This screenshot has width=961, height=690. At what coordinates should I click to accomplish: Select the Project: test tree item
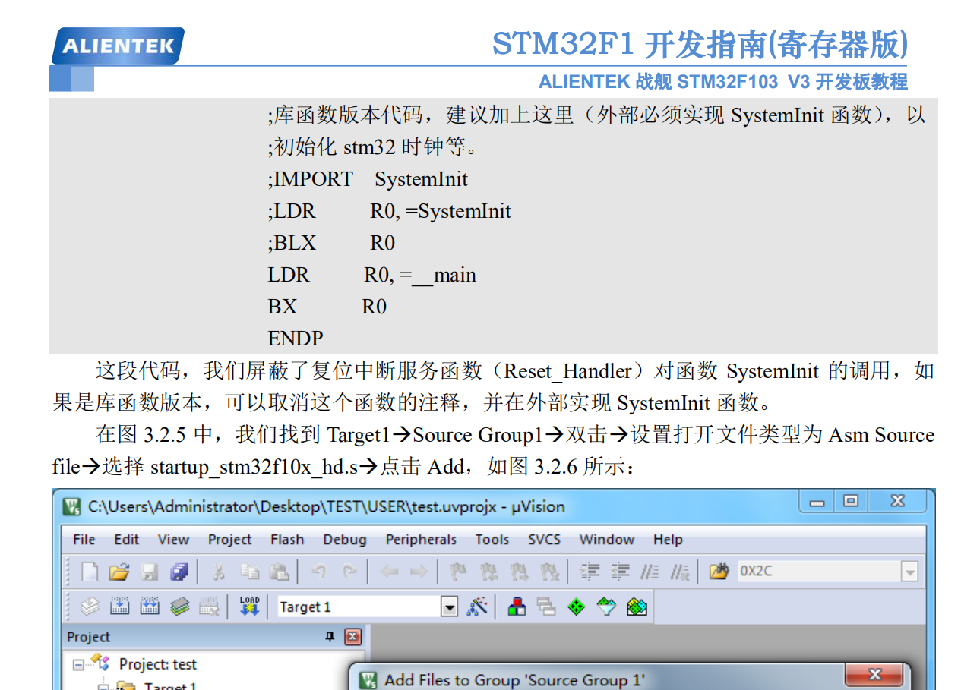point(157,664)
